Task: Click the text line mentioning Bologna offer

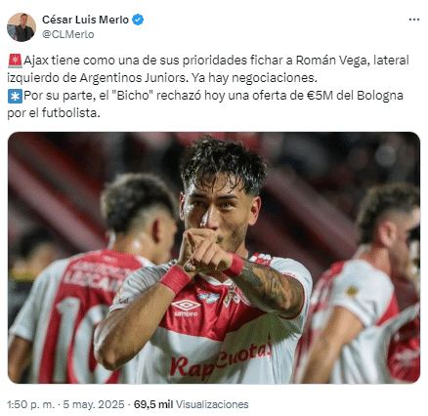Action: coord(205,104)
